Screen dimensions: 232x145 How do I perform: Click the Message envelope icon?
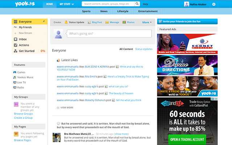(x=107, y=22)
